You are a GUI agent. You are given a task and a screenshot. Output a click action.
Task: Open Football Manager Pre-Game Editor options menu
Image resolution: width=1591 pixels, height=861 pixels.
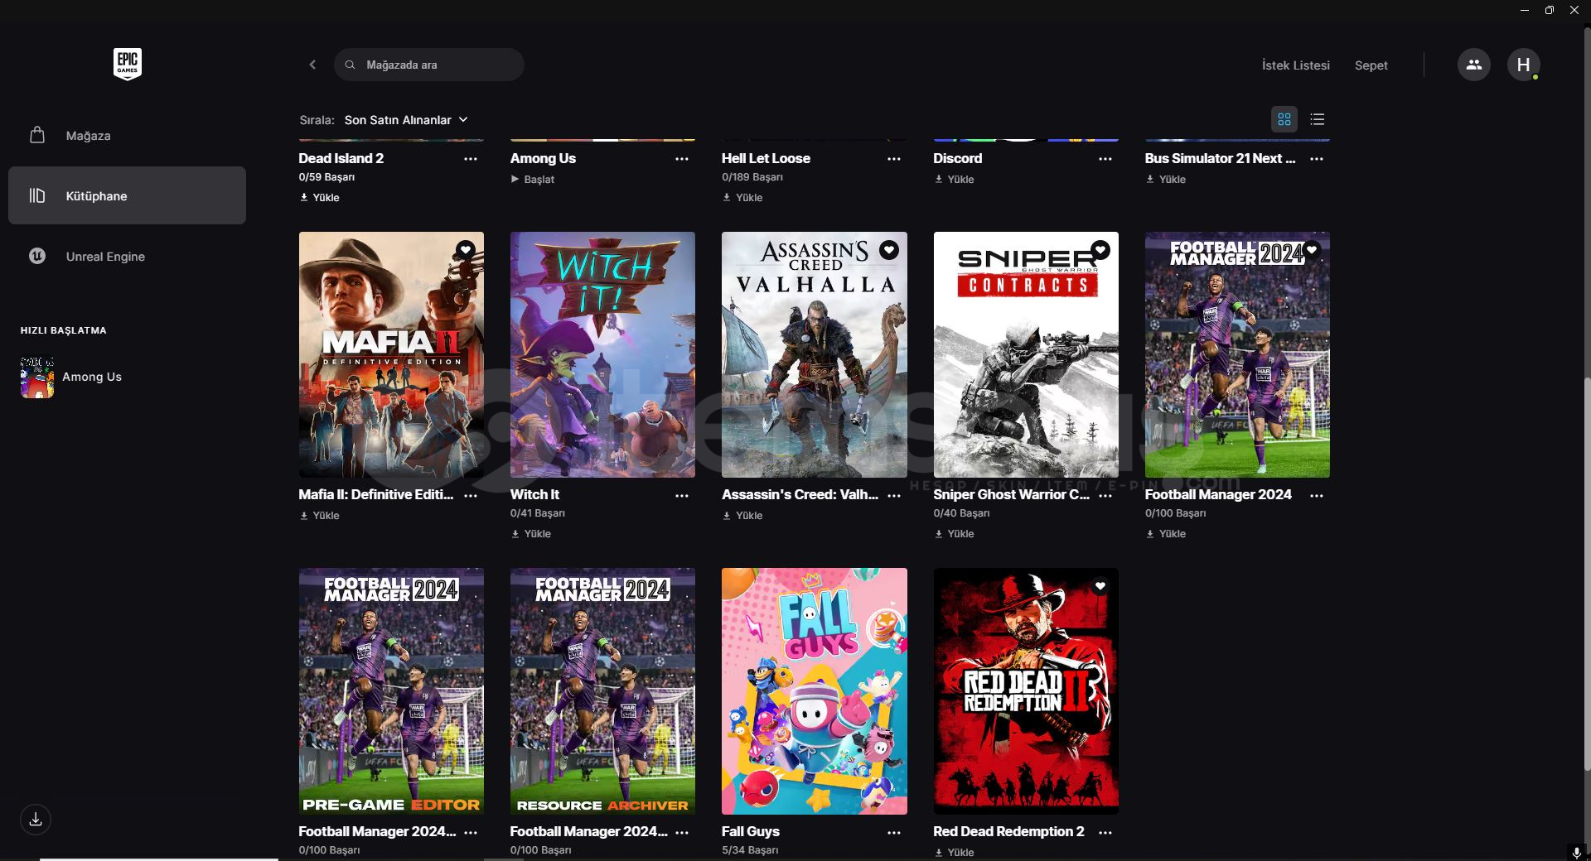coord(471,832)
